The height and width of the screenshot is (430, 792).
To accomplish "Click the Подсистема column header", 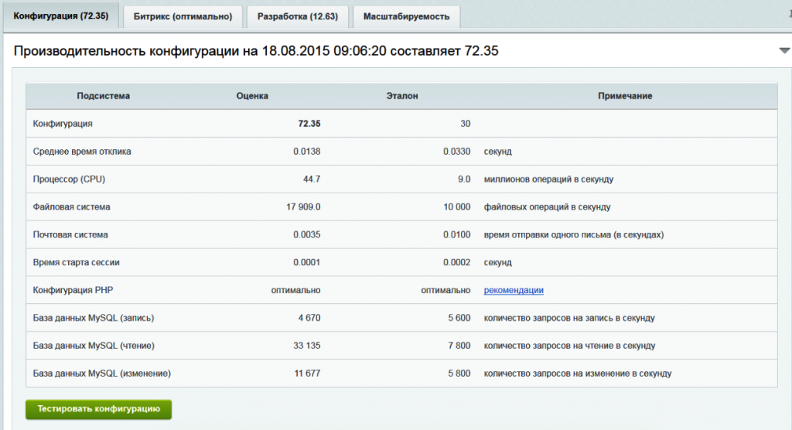I will pyautogui.click(x=104, y=96).
